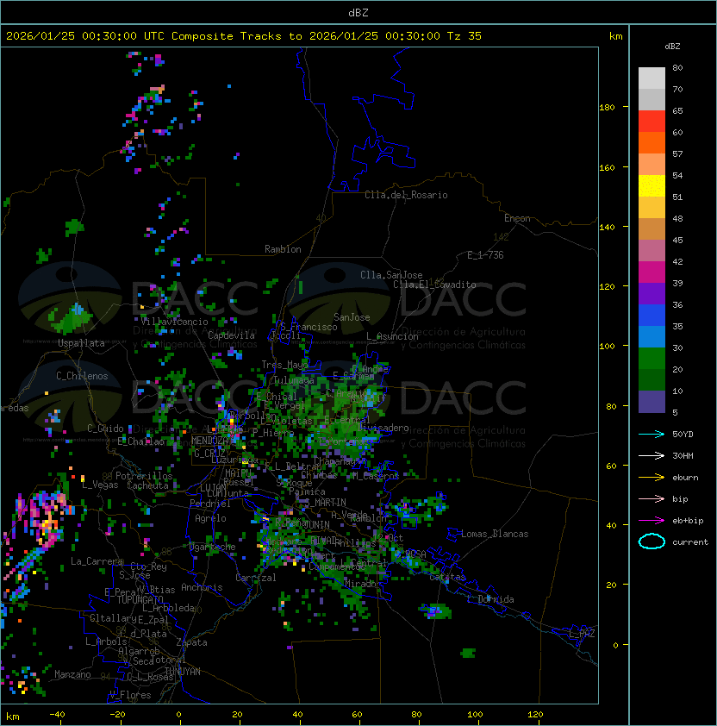This screenshot has width=717, height=726.
Task: Click the 100 tick on the right km axis
Action: click(607, 347)
